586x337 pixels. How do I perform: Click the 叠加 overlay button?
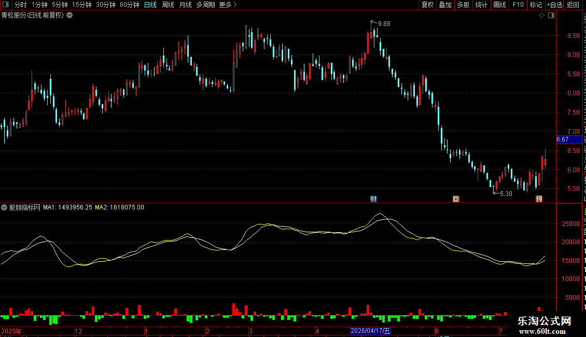[445, 5]
